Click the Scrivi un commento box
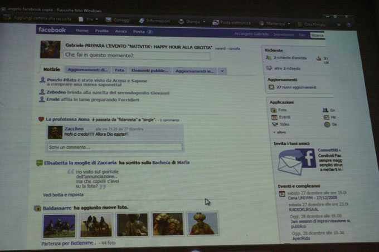 (114, 147)
